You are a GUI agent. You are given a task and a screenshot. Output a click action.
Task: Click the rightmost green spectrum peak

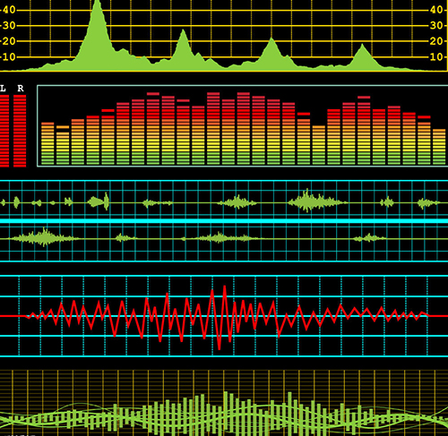pos(362,56)
